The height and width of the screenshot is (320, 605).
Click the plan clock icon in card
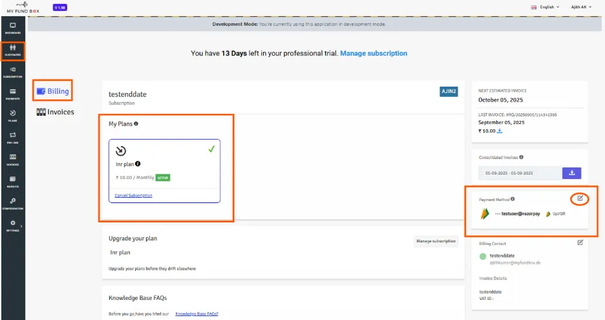click(x=121, y=151)
